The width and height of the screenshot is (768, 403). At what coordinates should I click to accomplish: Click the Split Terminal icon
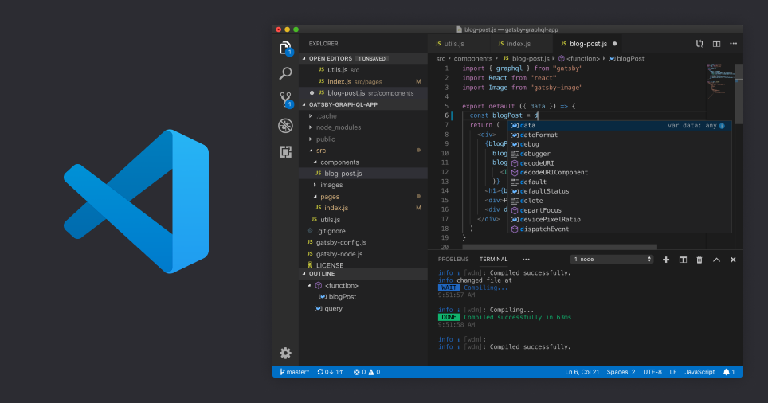click(x=683, y=260)
